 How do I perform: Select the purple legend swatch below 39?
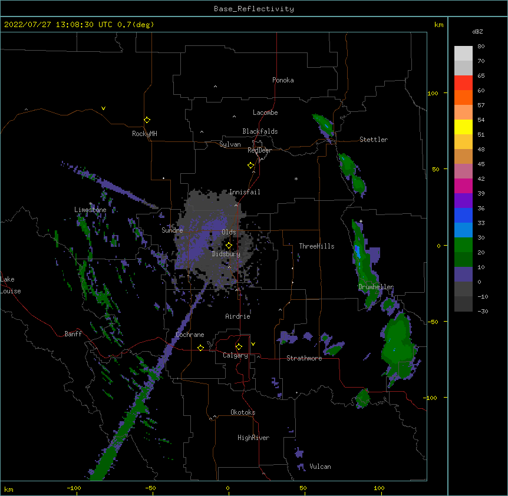tap(463, 201)
